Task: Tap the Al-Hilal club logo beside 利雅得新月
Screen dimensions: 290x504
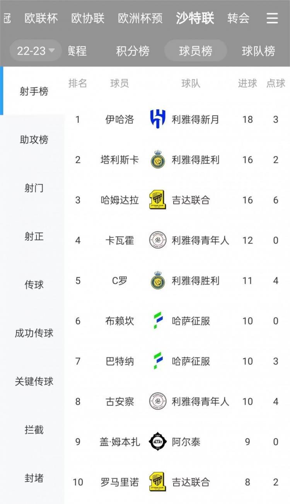Action: pos(158,119)
